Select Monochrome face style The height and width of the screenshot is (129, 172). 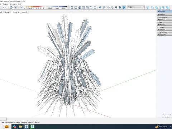124,8
